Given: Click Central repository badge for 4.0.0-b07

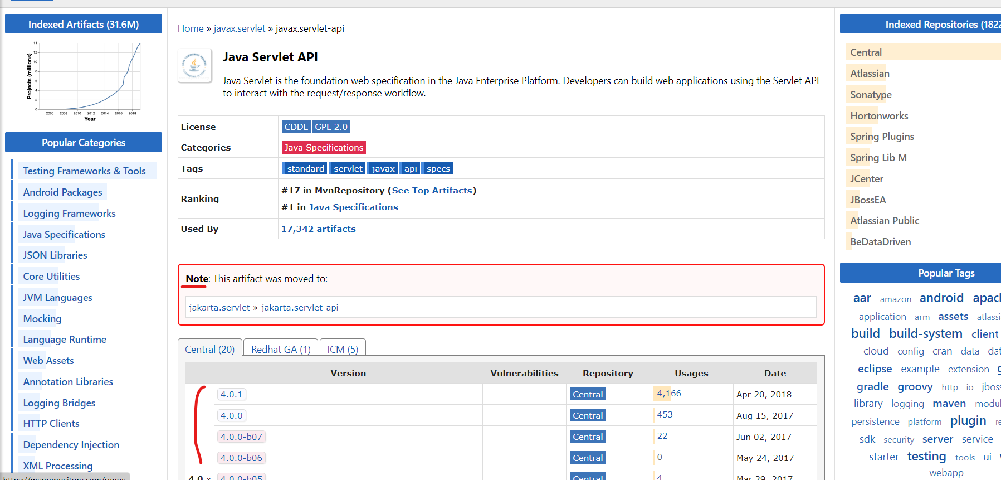Looking at the screenshot, I should tap(588, 437).
